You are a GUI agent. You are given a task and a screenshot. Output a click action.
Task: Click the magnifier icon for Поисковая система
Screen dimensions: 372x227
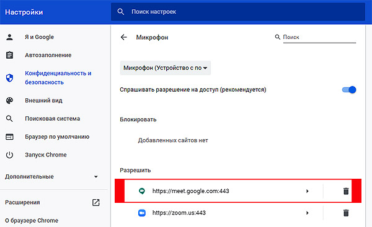coord(9,118)
